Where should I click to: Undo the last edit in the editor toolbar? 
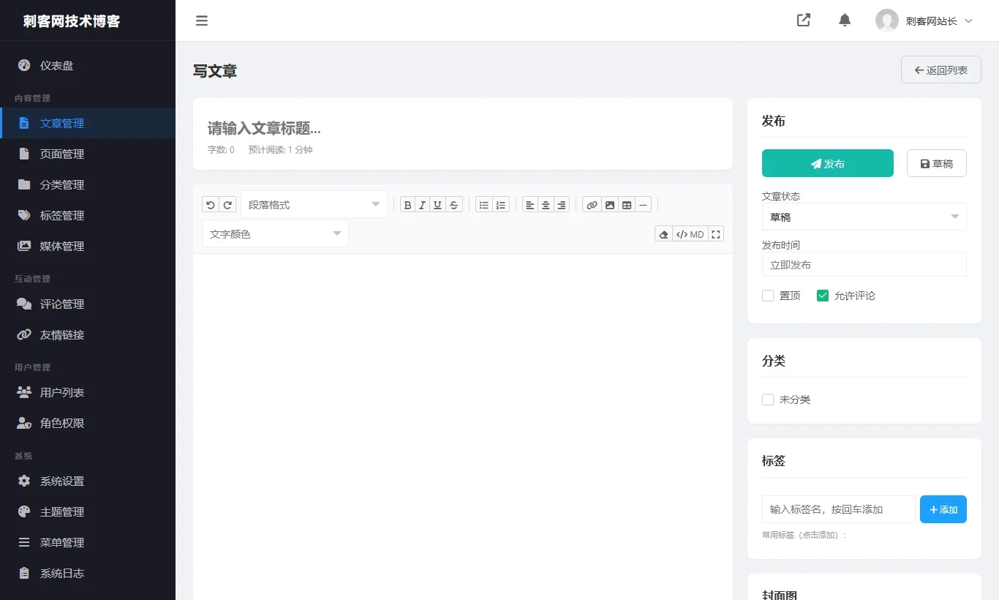[x=210, y=205]
